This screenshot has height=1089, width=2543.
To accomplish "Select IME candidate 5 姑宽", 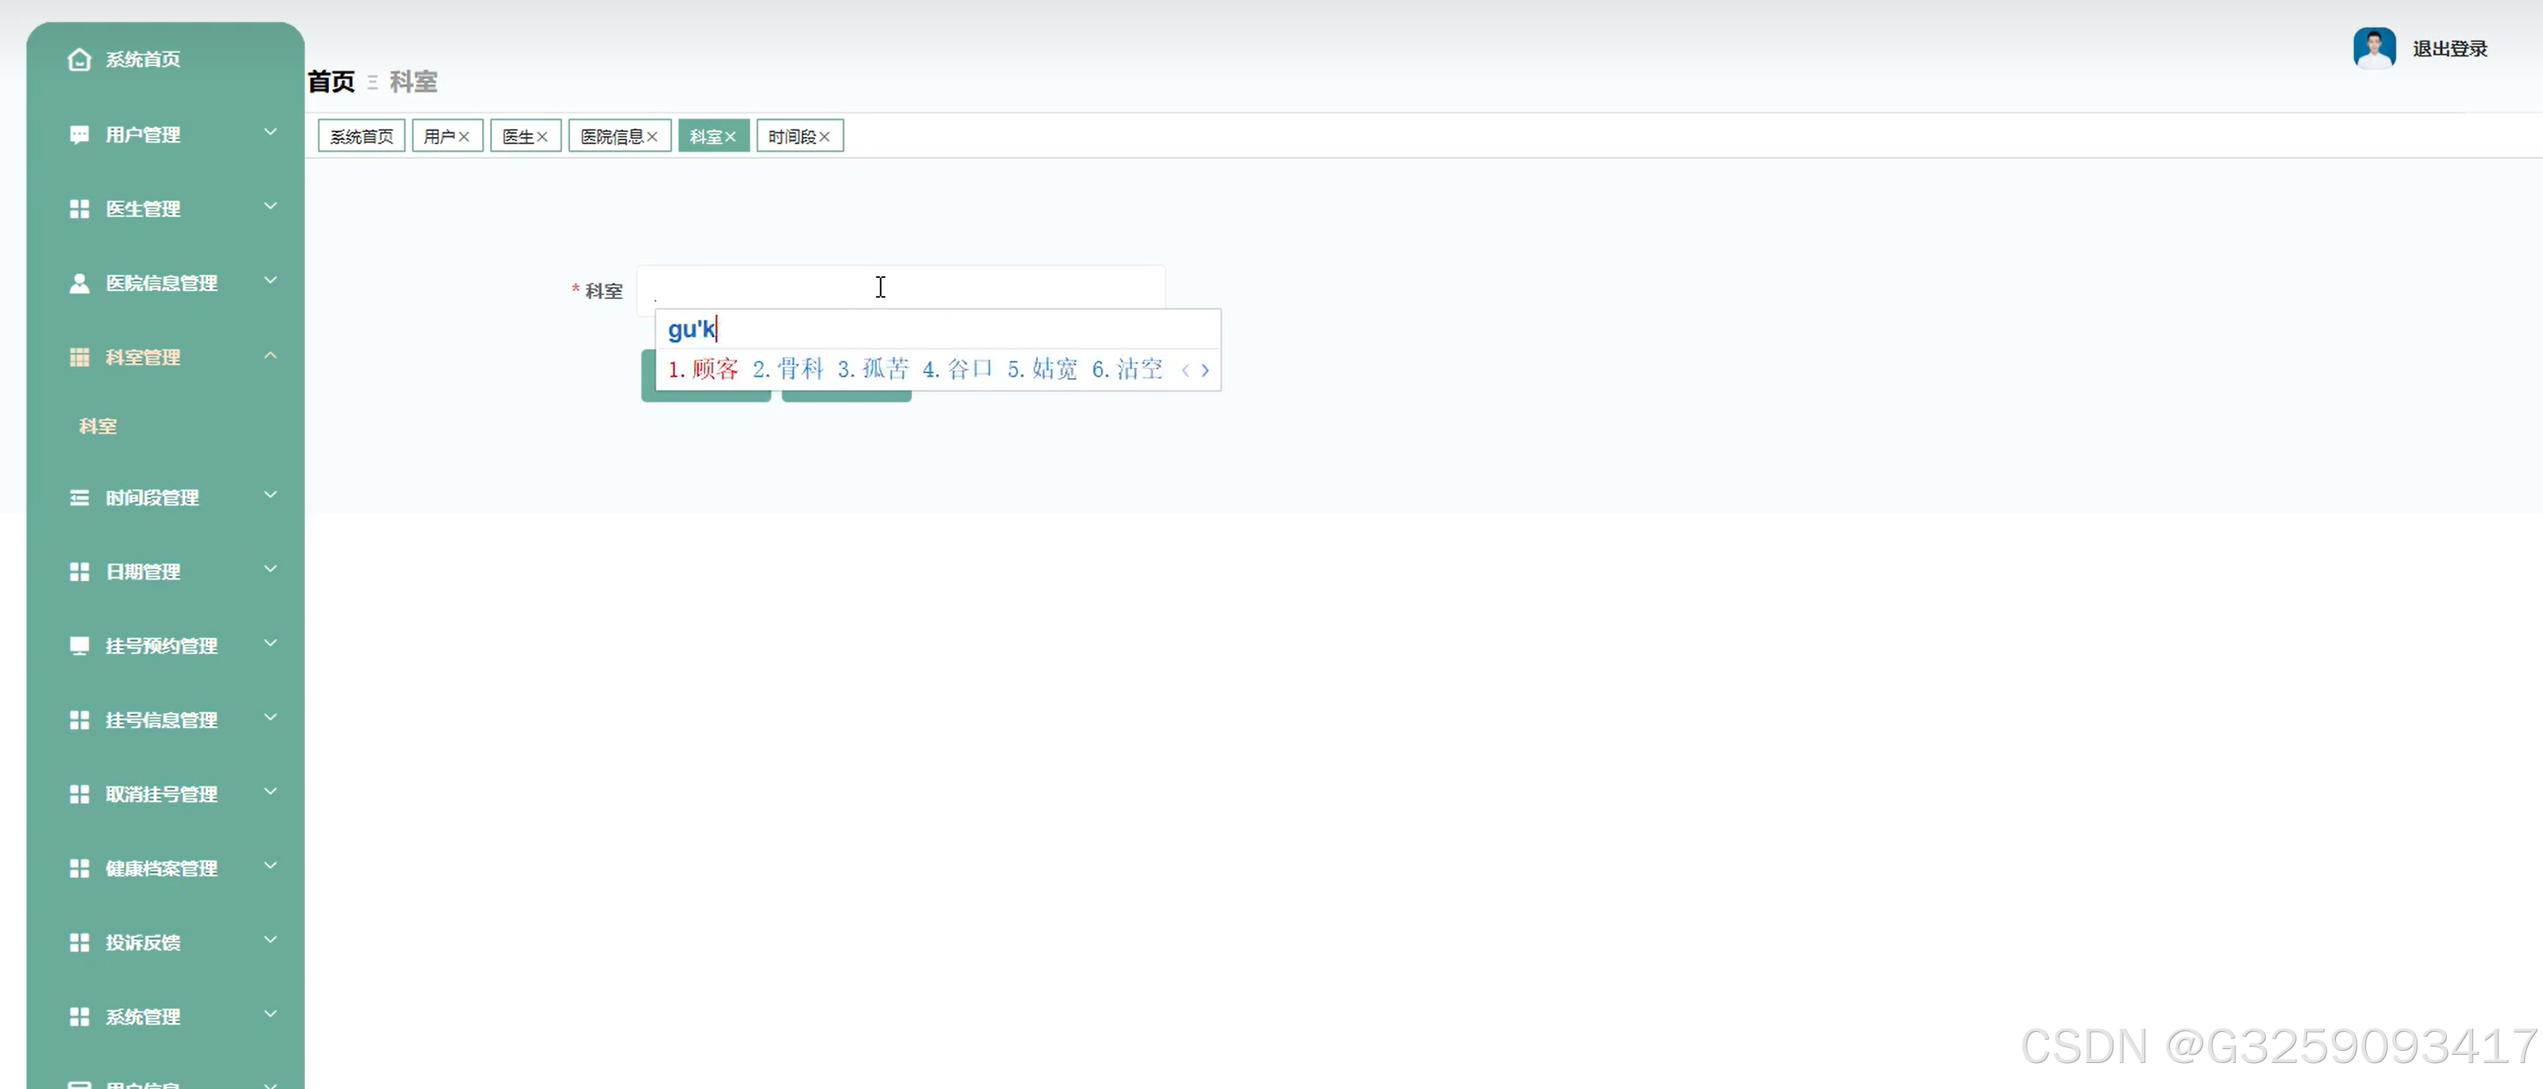I will (x=1042, y=370).
